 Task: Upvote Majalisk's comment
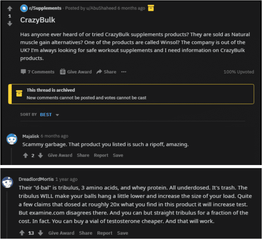tap(25, 155)
